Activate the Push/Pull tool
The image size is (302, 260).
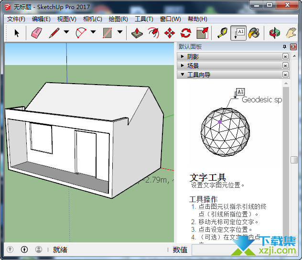[137, 32]
